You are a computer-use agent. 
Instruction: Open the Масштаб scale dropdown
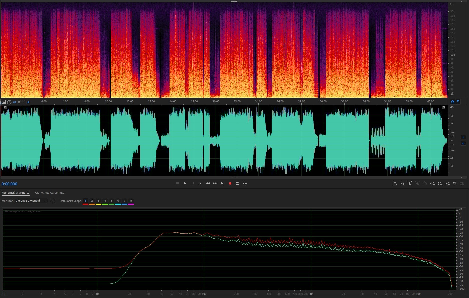(31, 201)
